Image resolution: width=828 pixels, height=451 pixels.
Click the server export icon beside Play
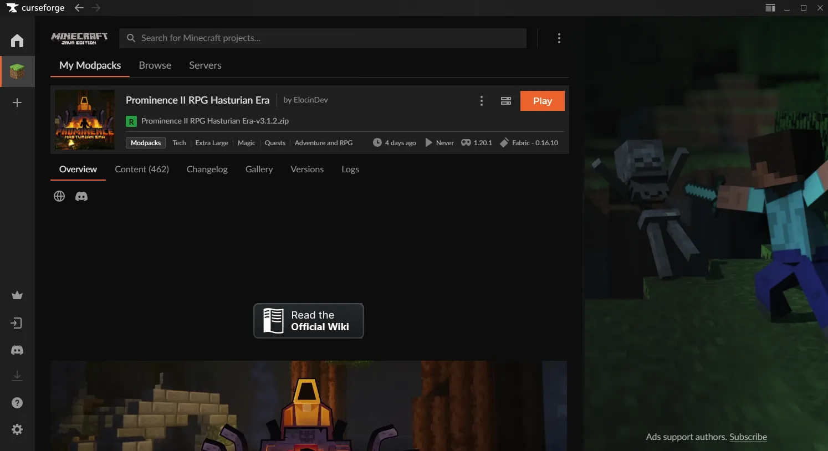[x=505, y=101]
